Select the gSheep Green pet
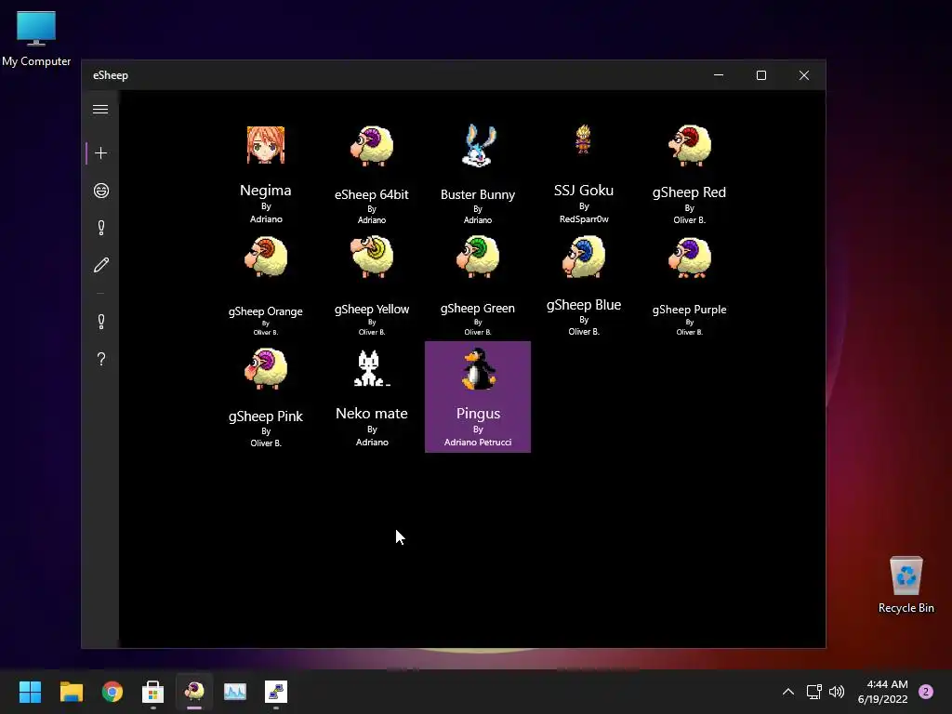This screenshot has width=952, height=714. [x=478, y=285]
